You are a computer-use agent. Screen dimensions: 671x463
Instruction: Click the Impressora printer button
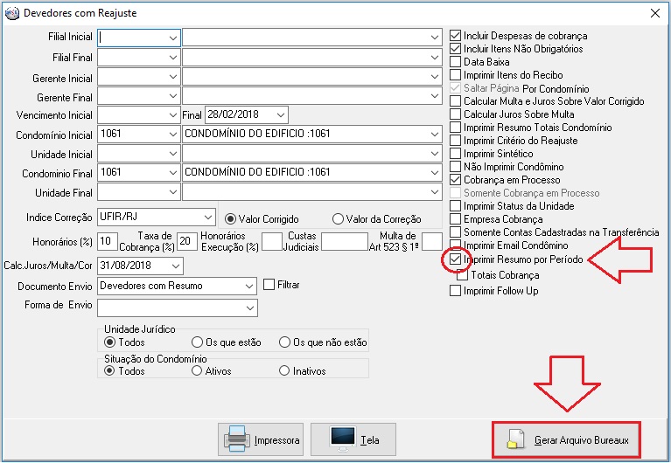pyautogui.click(x=263, y=440)
